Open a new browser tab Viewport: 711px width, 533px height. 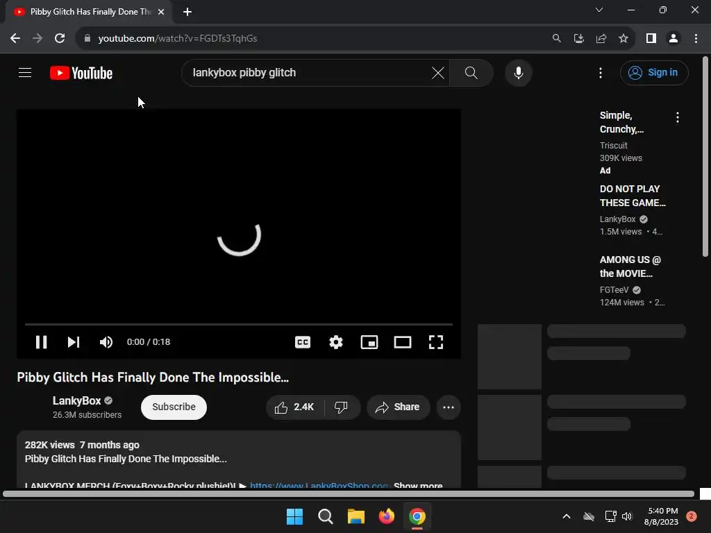[x=187, y=12]
